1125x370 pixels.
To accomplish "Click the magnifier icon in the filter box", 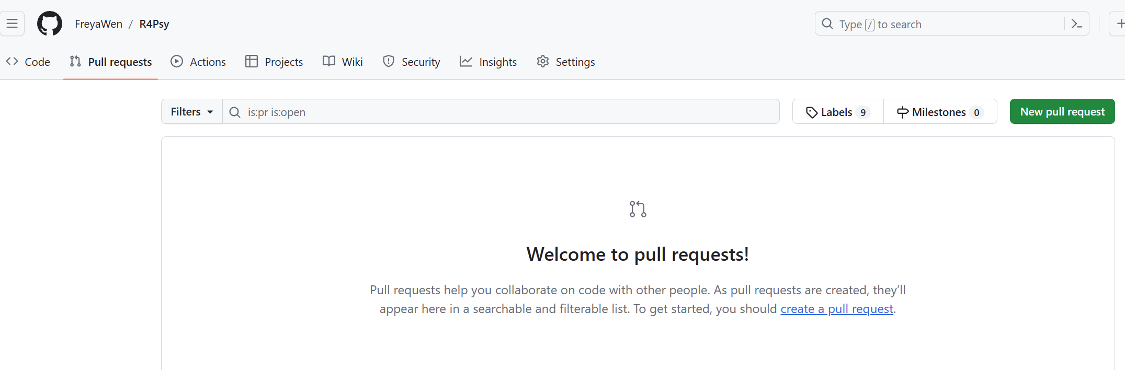I will click(235, 112).
